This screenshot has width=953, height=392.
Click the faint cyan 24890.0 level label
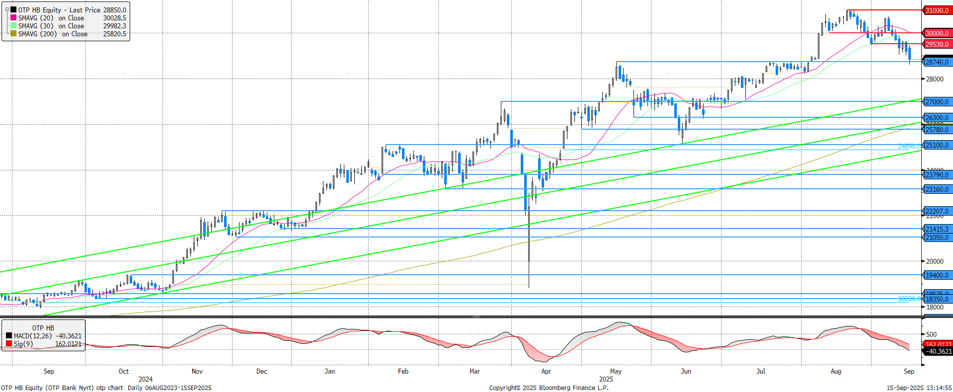909,146
